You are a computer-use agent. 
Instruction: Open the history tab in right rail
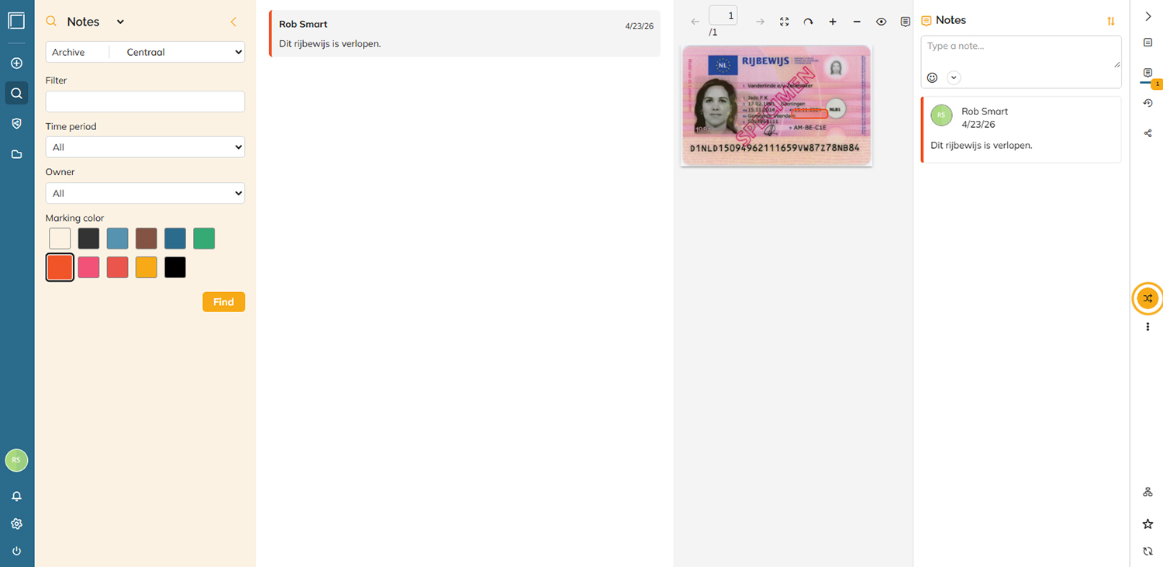tap(1148, 103)
